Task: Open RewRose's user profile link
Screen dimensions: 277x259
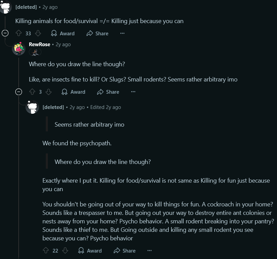Action: click(39, 44)
